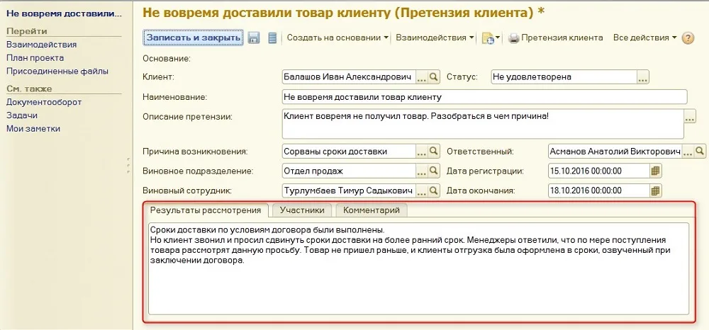
Task: Click the ellipsis button in Клиент field
Action: [x=421, y=77]
